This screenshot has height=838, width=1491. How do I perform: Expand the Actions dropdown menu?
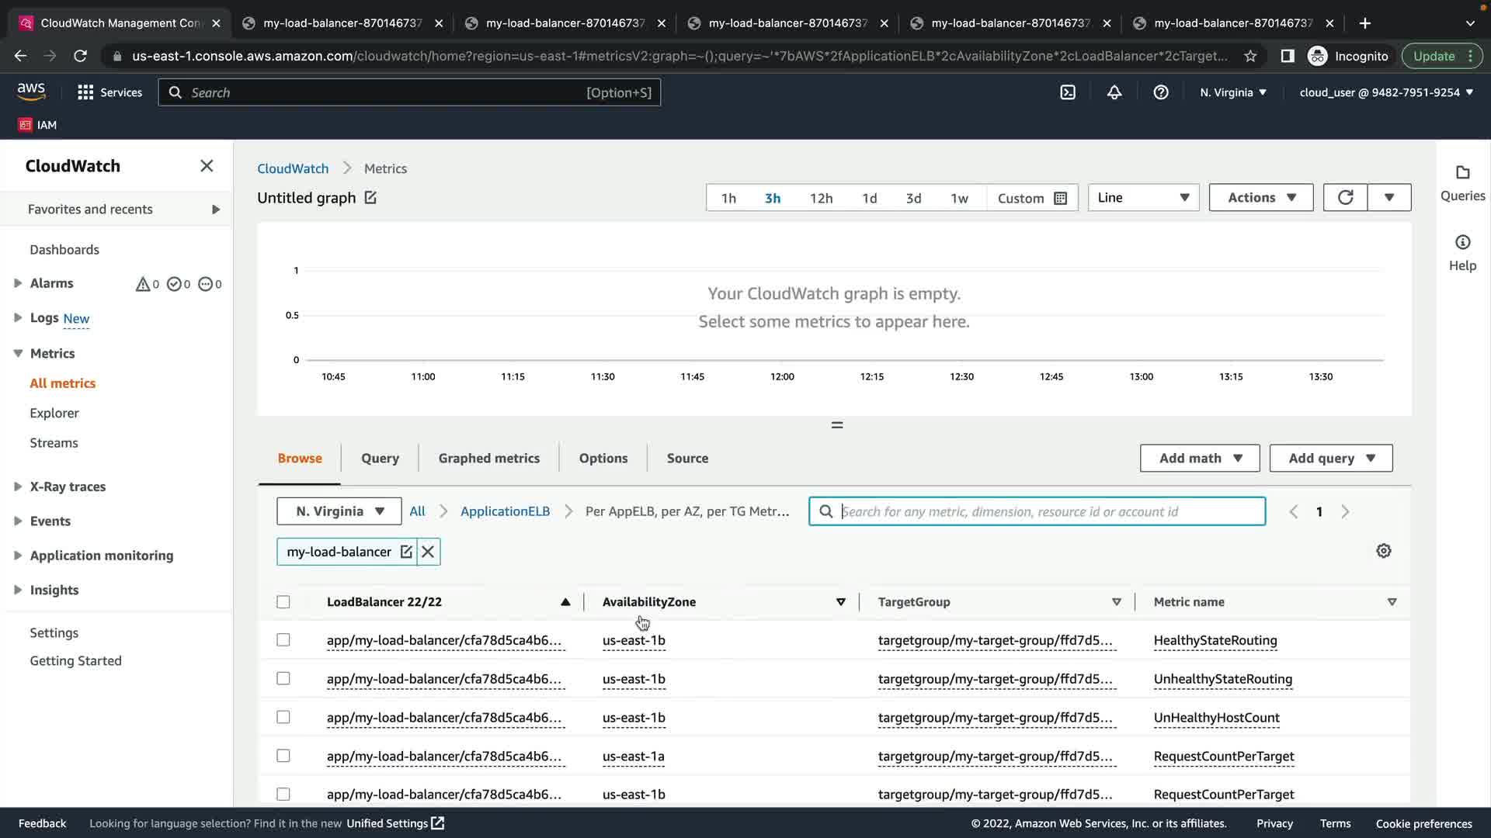coord(1260,198)
